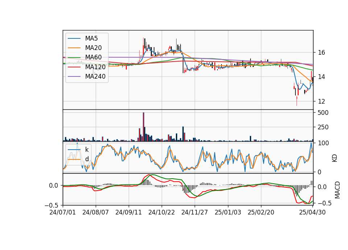The image size is (348, 250).
Task: Click the 24/10/22 date axis label
Action: click(x=162, y=212)
